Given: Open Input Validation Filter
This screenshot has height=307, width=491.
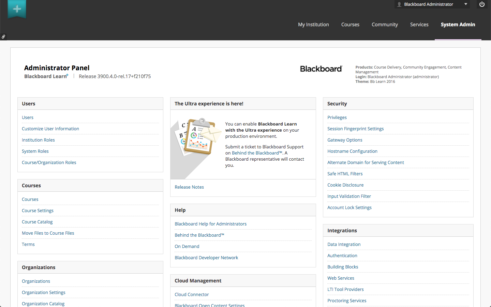Looking at the screenshot, I should click(x=349, y=196).
